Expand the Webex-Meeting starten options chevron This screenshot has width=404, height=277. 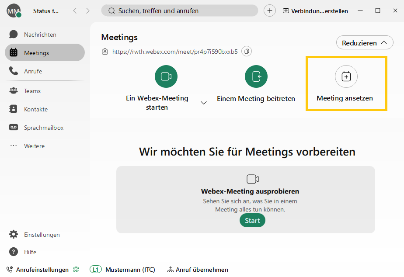[x=204, y=103]
